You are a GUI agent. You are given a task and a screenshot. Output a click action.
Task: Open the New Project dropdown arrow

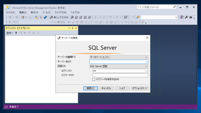tap(26, 17)
